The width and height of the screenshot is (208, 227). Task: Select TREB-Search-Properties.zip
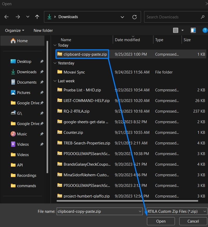(x=87, y=143)
